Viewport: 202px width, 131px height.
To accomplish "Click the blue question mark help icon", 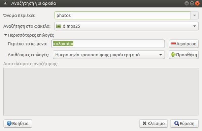I will [9, 123].
